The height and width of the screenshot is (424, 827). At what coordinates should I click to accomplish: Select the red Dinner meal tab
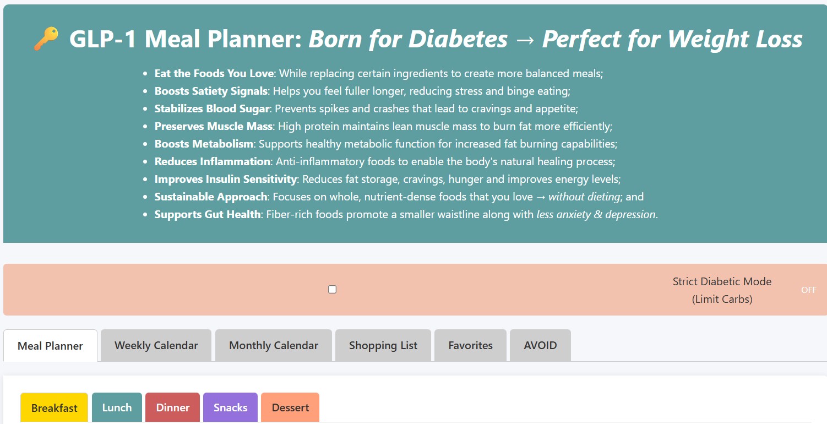173,408
